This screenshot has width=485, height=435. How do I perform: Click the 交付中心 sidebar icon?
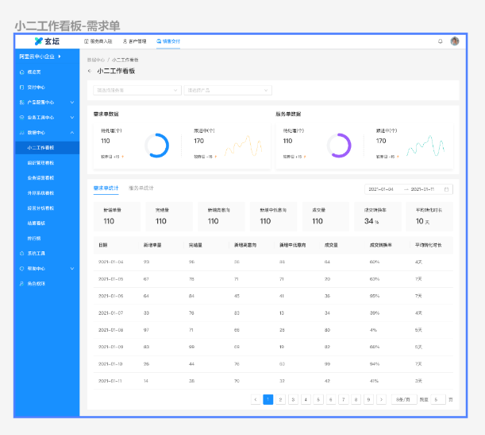tap(21, 87)
